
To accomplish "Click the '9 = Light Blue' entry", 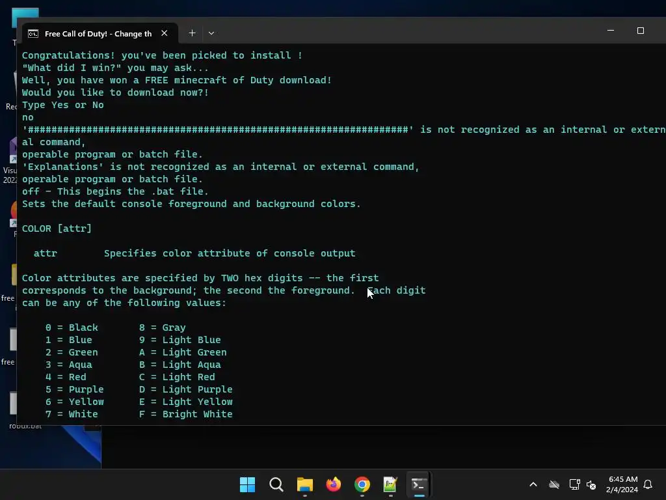I will coord(180,340).
